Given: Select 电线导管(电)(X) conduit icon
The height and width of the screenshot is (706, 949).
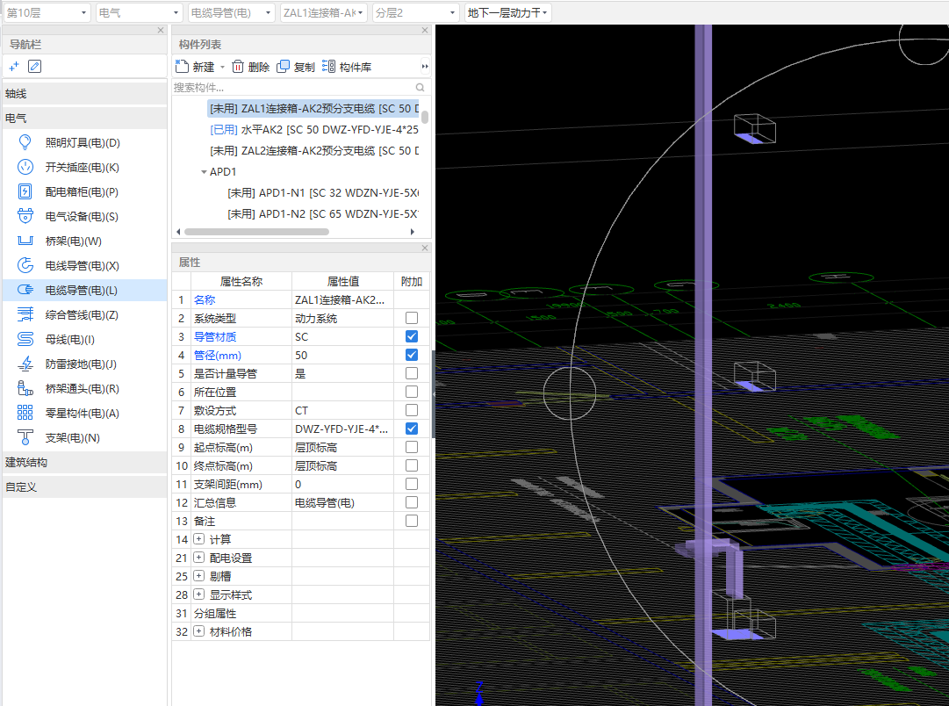Looking at the screenshot, I should click(x=25, y=265).
